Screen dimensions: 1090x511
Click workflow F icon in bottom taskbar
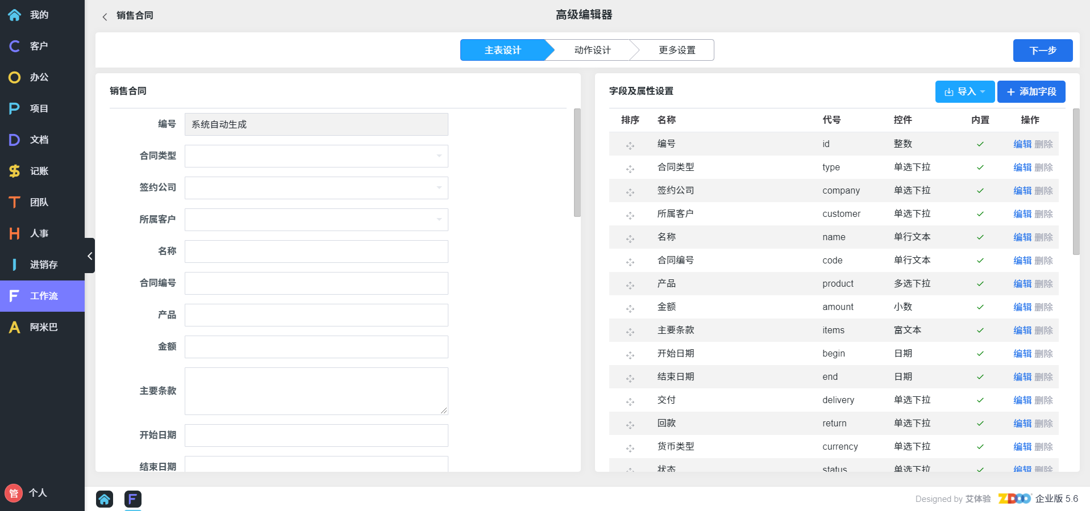(x=132, y=499)
